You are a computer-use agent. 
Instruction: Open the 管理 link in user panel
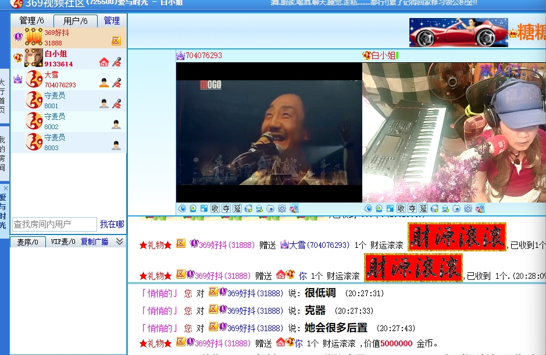tap(112, 21)
